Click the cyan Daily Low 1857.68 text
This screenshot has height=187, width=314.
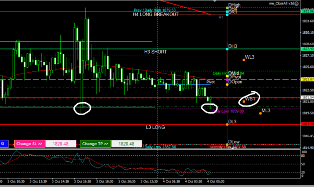pyautogui.click(x=155, y=147)
